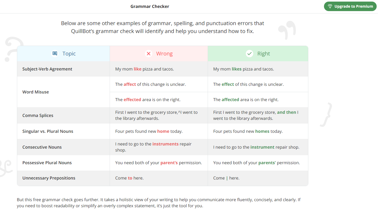Click the Word Misuse topic cell
The image size is (378, 217).
coord(35,92)
